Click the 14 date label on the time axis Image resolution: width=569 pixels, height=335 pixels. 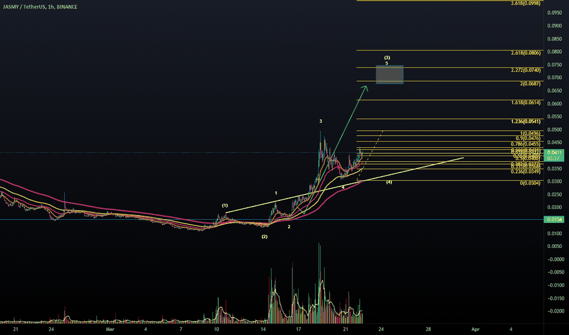264,329
